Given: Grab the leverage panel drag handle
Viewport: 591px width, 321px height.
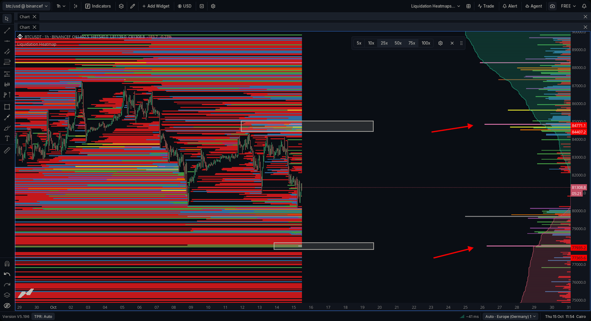Looking at the screenshot, I should point(461,43).
